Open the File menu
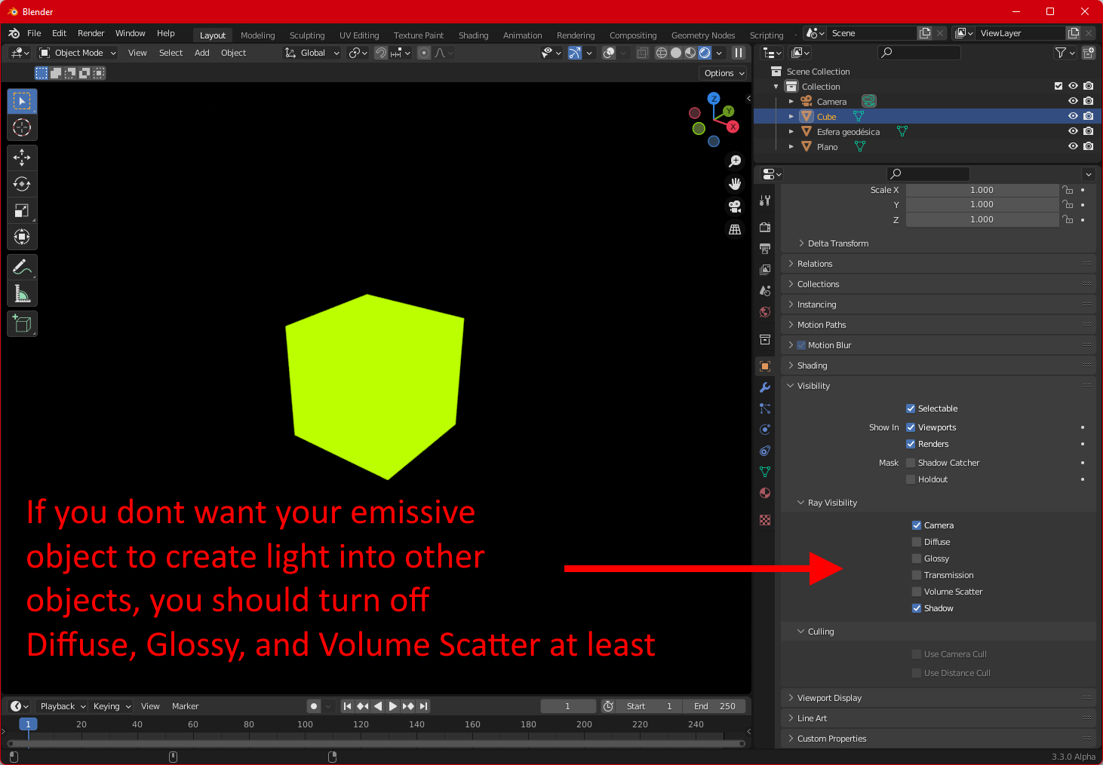This screenshot has height=765, width=1103. point(34,33)
